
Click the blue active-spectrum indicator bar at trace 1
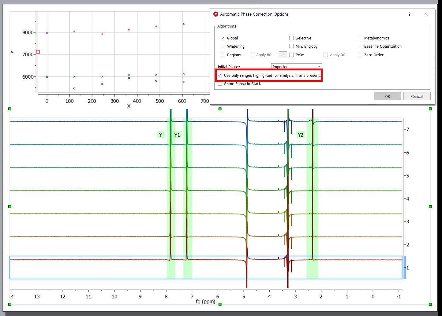405,267
